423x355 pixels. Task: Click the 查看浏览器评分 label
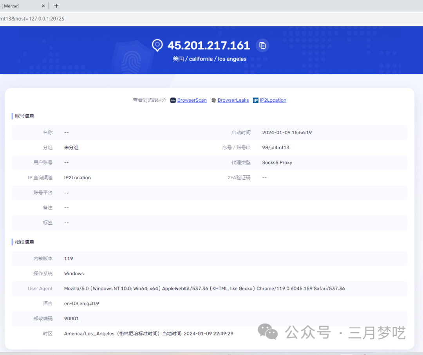pyautogui.click(x=150, y=100)
